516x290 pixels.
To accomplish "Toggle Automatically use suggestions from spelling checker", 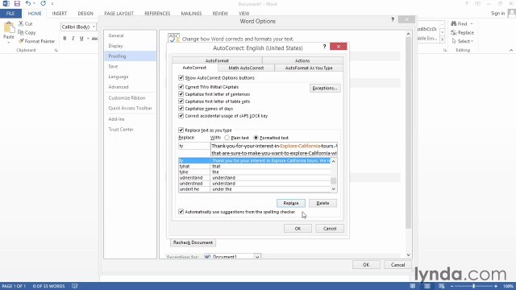I will tap(181, 212).
